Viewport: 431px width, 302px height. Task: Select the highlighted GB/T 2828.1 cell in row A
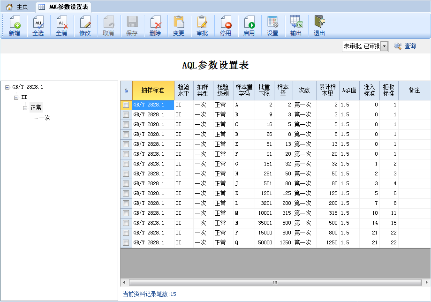point(153,105)
